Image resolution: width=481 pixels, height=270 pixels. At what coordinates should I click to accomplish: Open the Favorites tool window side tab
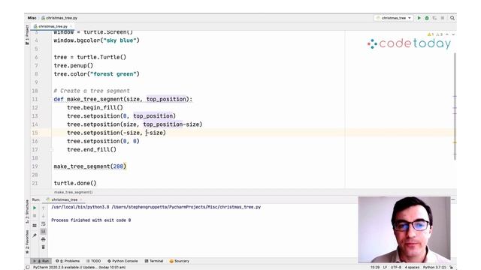27,241
